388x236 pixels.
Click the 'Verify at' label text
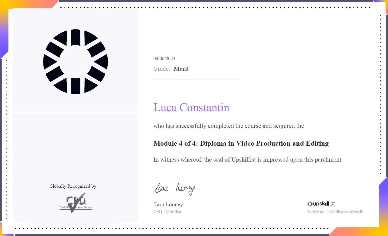click(x=315, y=212)
